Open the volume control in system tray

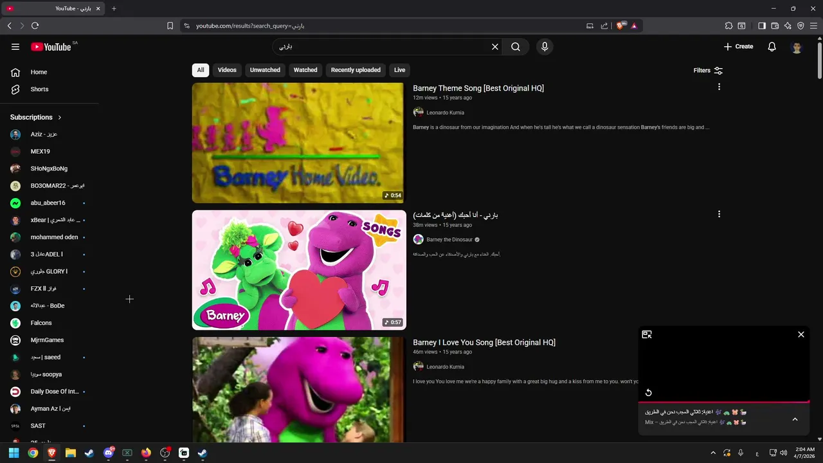click(x=783, y=453)
